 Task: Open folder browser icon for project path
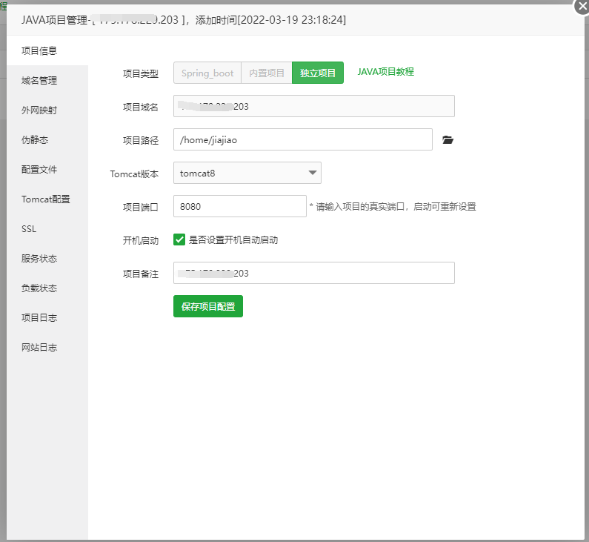click(x=447, y=140)
